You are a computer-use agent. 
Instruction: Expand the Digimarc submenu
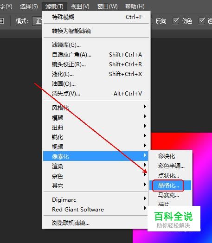tap(96, 200)
